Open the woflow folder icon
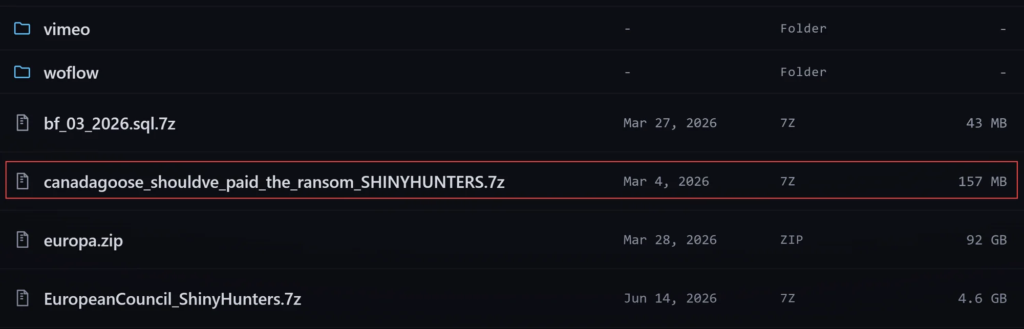 click(22, 72)
